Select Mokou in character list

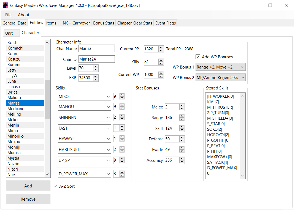tap(25, 141)
